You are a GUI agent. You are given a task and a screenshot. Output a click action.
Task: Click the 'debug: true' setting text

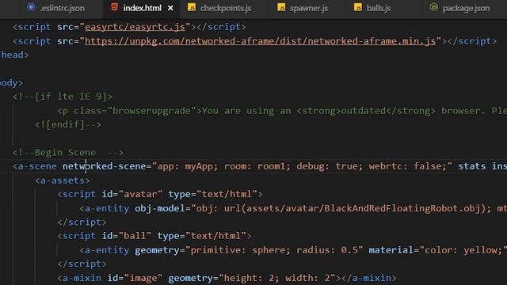[x=327, y=166]
